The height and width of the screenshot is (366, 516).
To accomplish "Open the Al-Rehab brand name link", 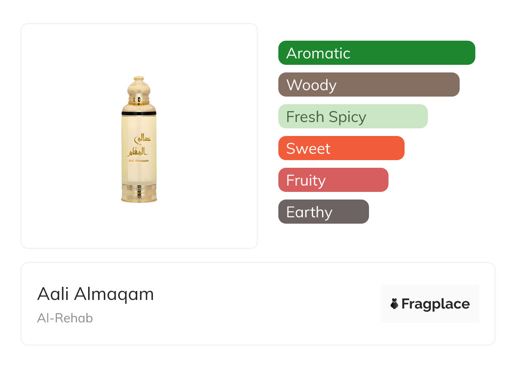I will (x=65, y=318).
